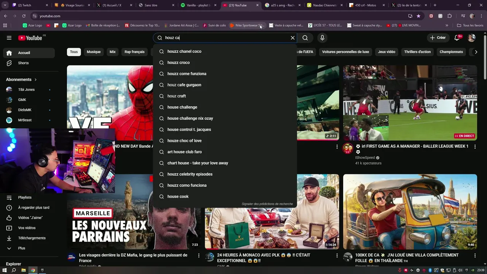Click Signaler des prédictions de recherche
487x274 pixels.
coord(267,204)
